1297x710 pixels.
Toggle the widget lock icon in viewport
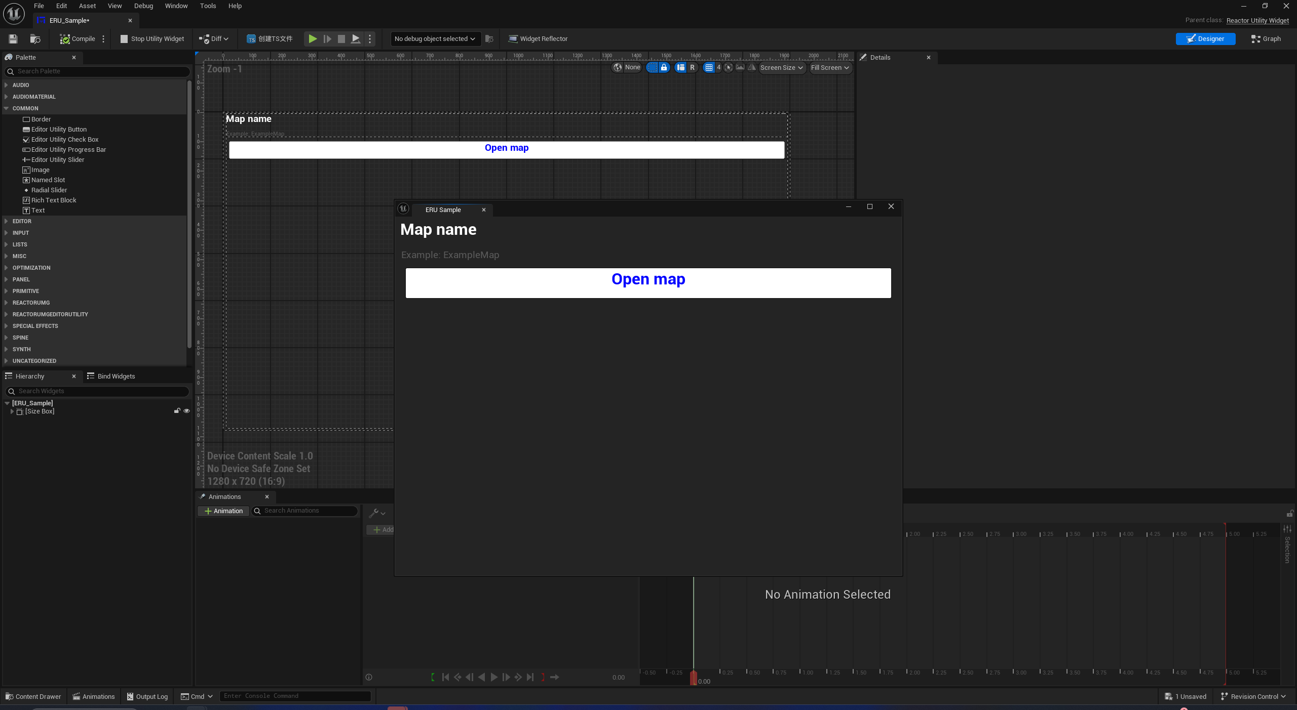[x=664, y=67]
